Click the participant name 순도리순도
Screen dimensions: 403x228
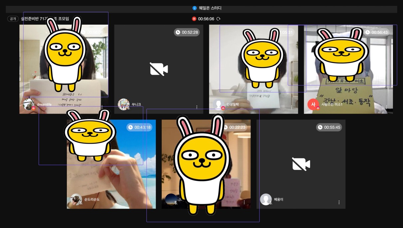pyautogui.click(x=92, y=199)
